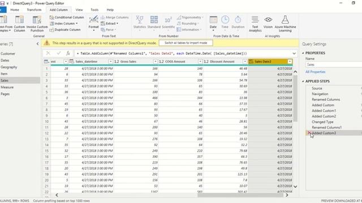Open the Information menu

[189, 30]
